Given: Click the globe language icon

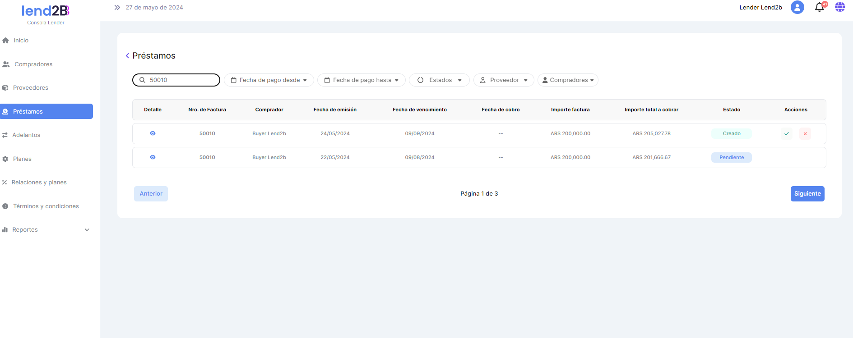Looking at the screenshot, I should [x=839, y=7].
